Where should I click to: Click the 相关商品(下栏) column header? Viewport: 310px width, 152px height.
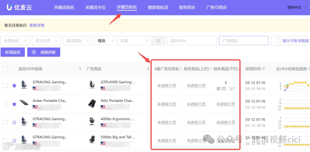click(226, 69)
